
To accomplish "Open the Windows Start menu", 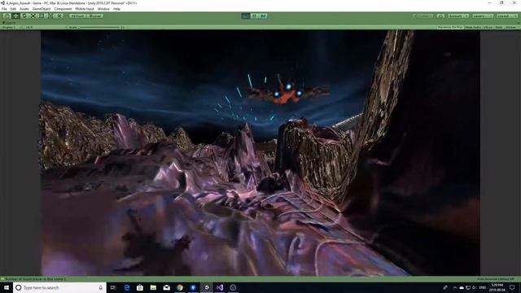I will tap(7, 287).
